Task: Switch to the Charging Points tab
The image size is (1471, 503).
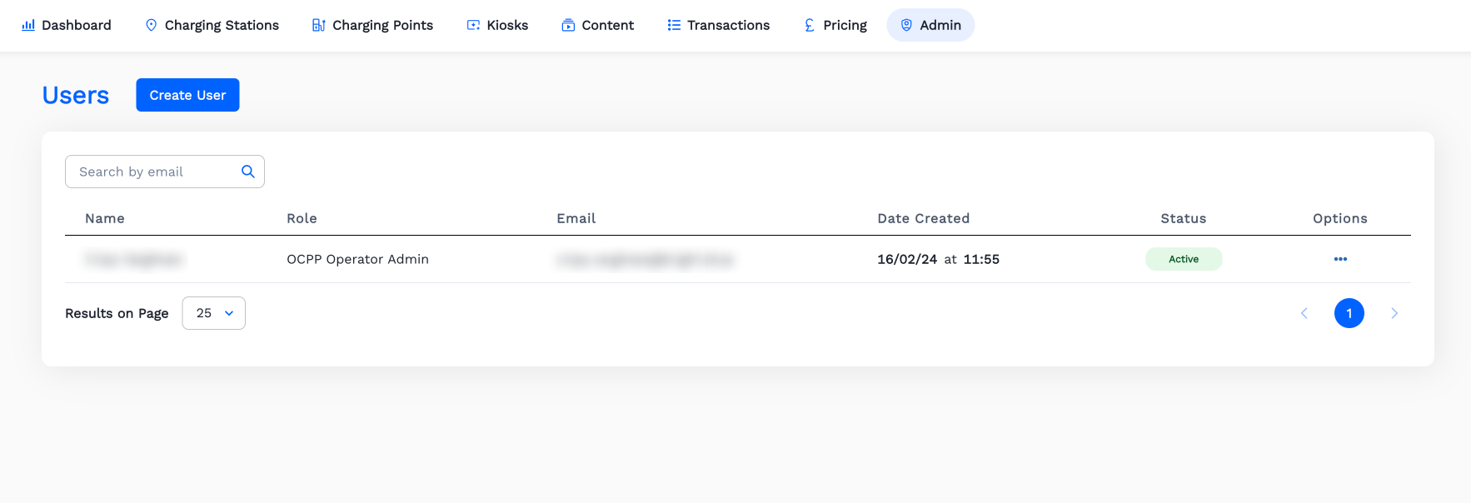Action: point(382,25)
